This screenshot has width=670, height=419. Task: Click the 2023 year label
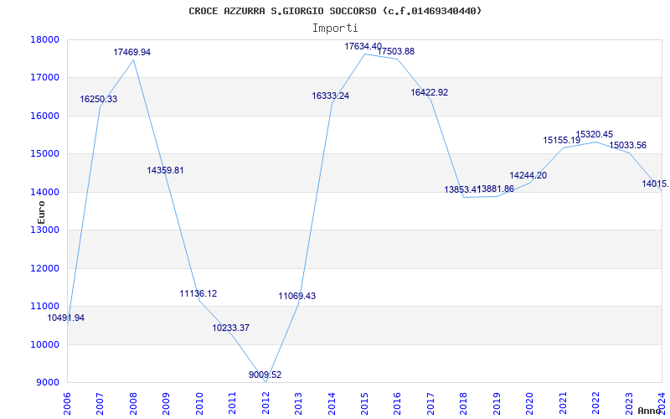pyautogui.click(x=629, y=403)
